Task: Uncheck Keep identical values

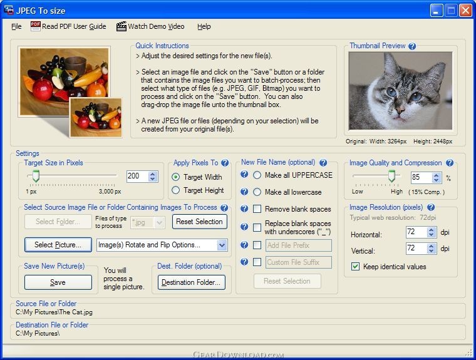Action: coord(355,267)
